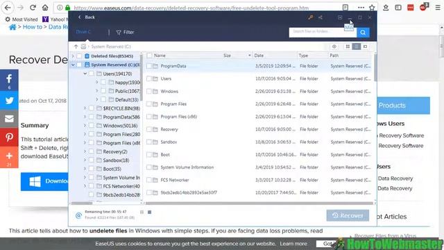This screenshot has width=444, height=250.
Task: Switch to details list view
Action: point(357,47)
